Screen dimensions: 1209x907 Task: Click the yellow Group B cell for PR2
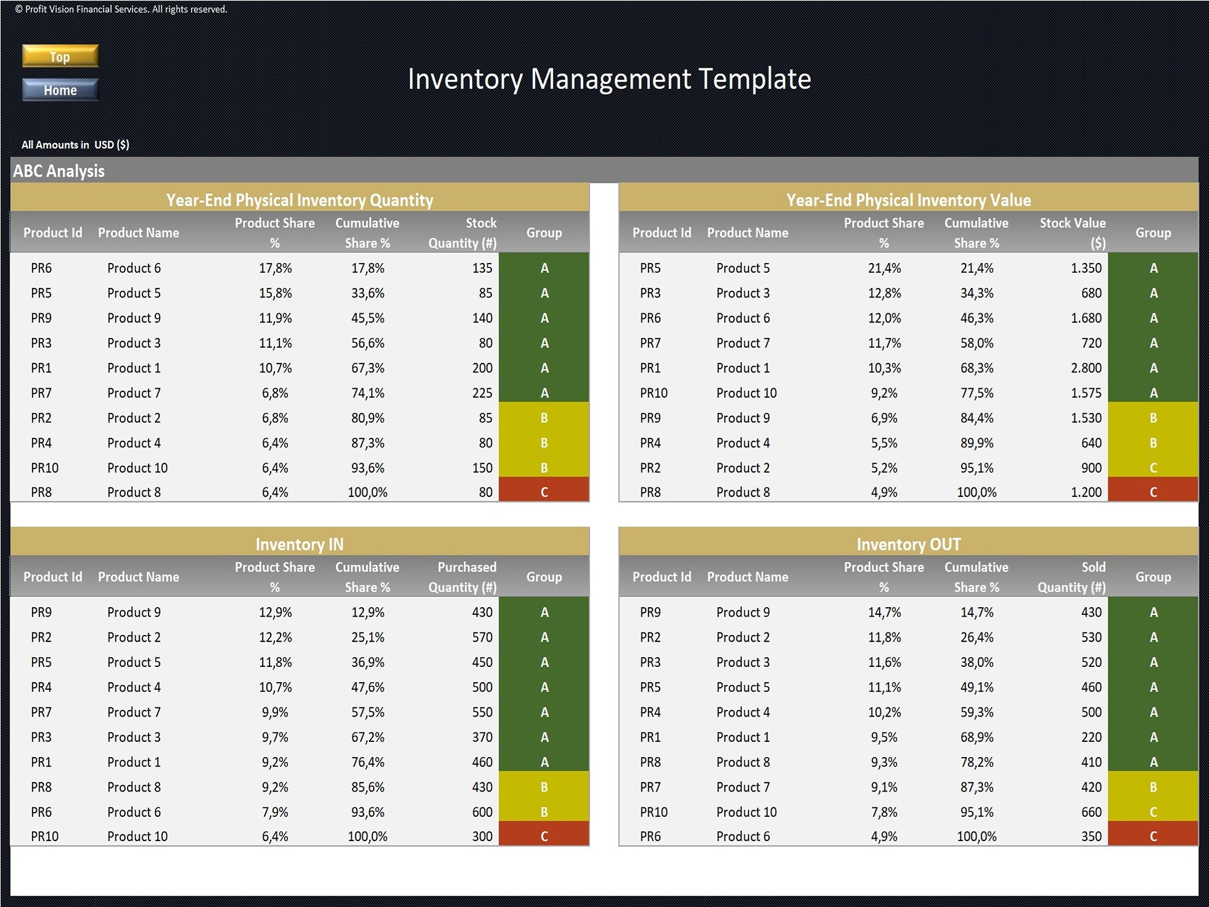[x=543, y=417]
